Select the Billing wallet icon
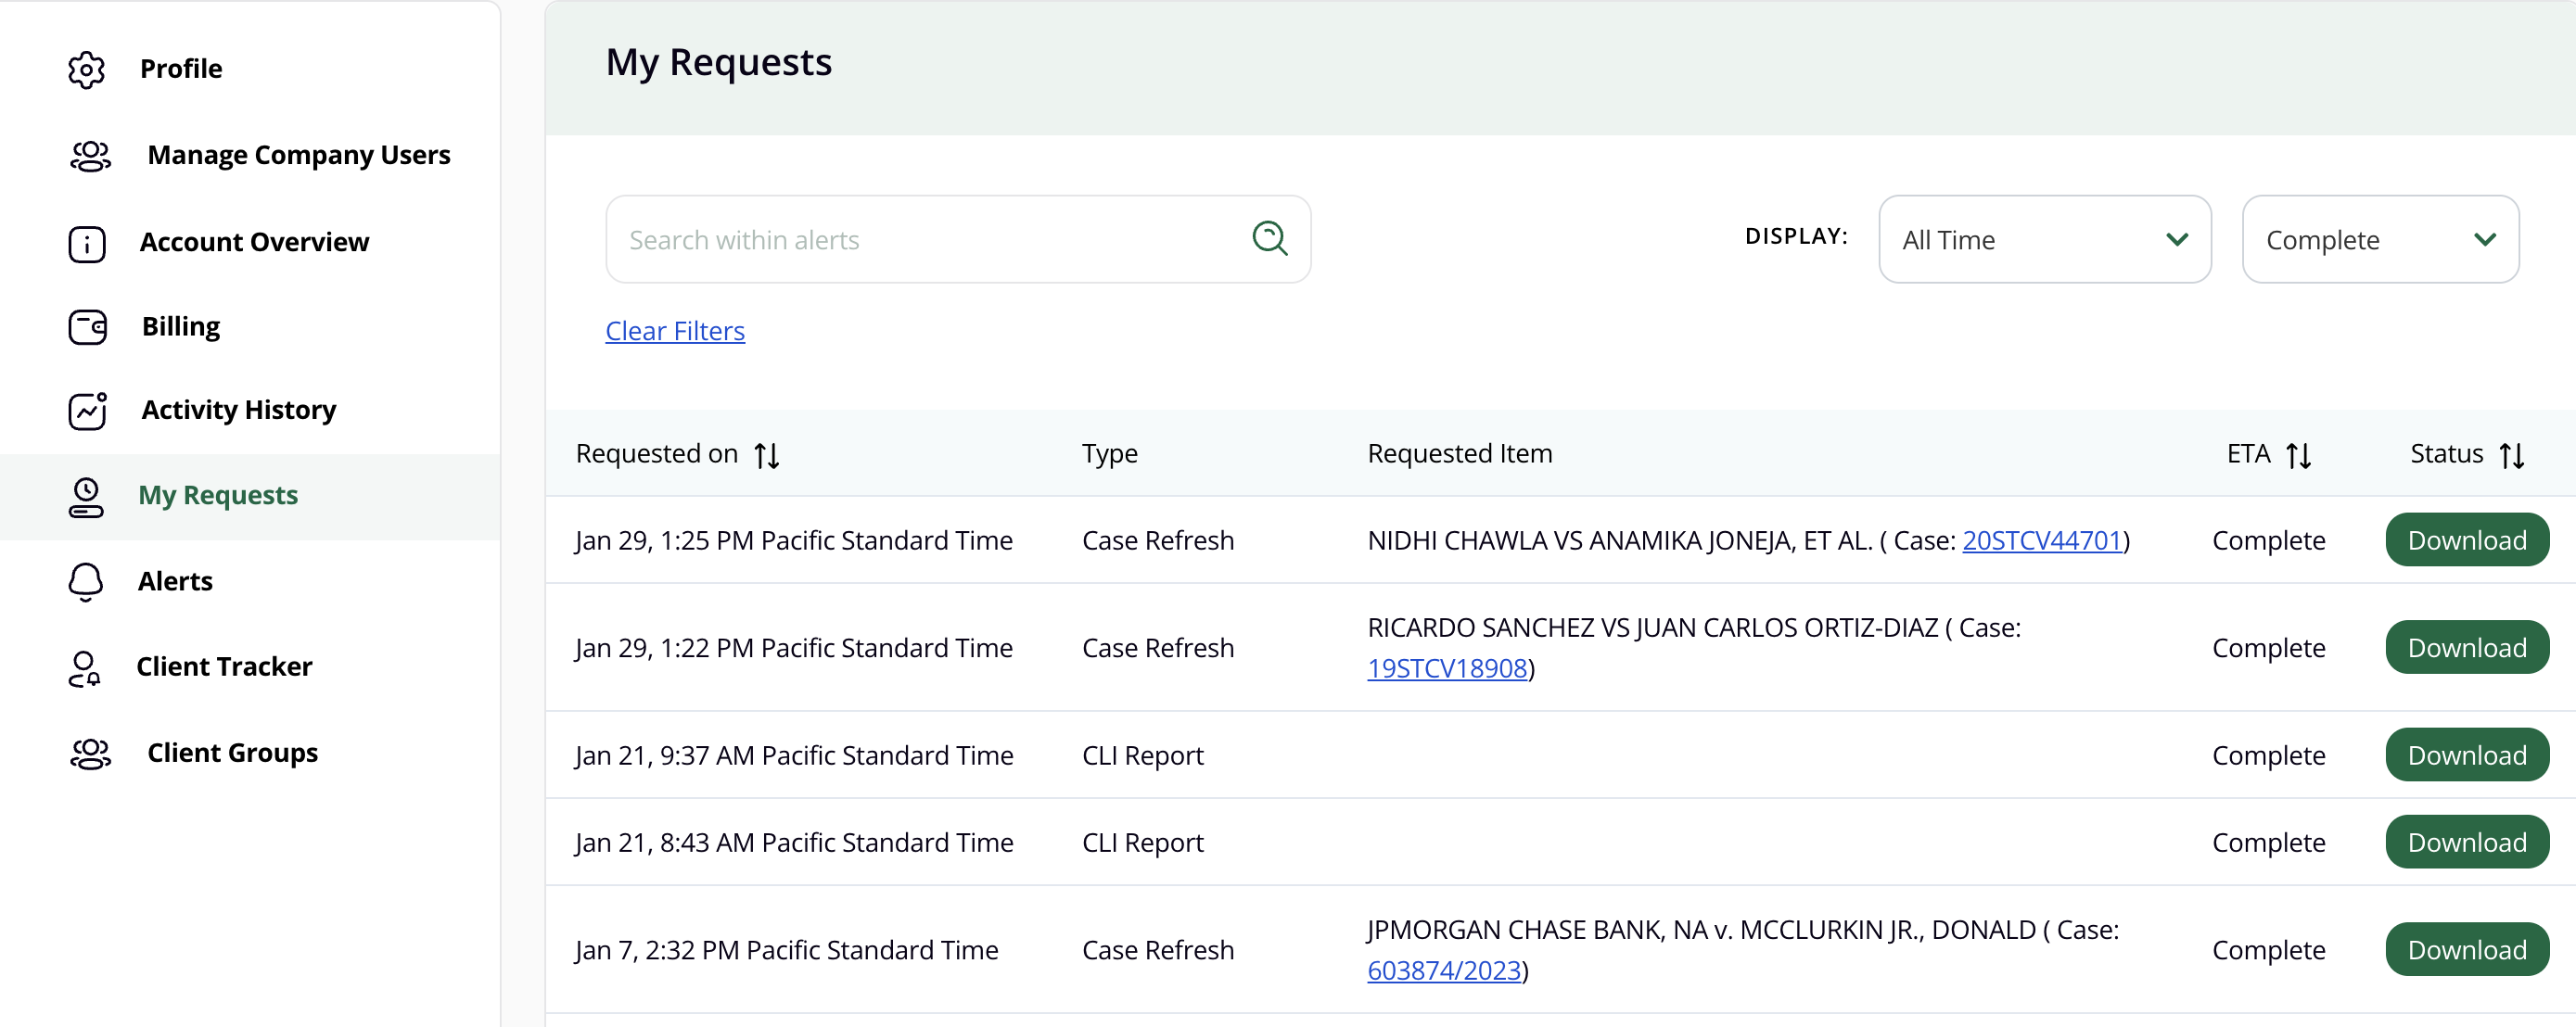Image resolution: width=2576 pixels, height=1027 pixels. [x=87, y=327]
